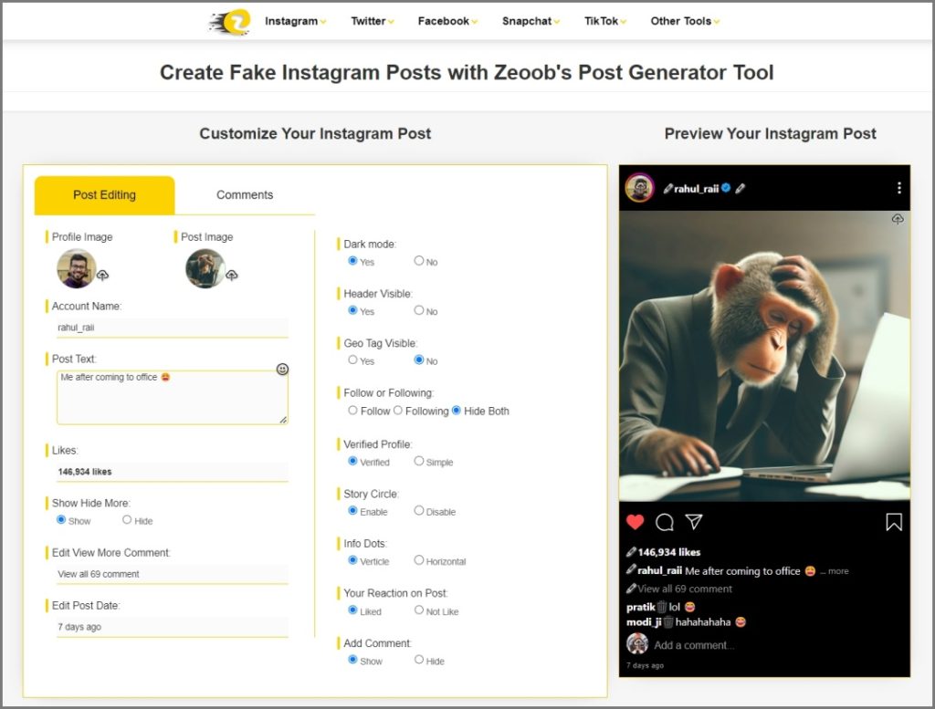
Task: Expand the TikTok dropdown menu
Action: (x=605, y=22)
